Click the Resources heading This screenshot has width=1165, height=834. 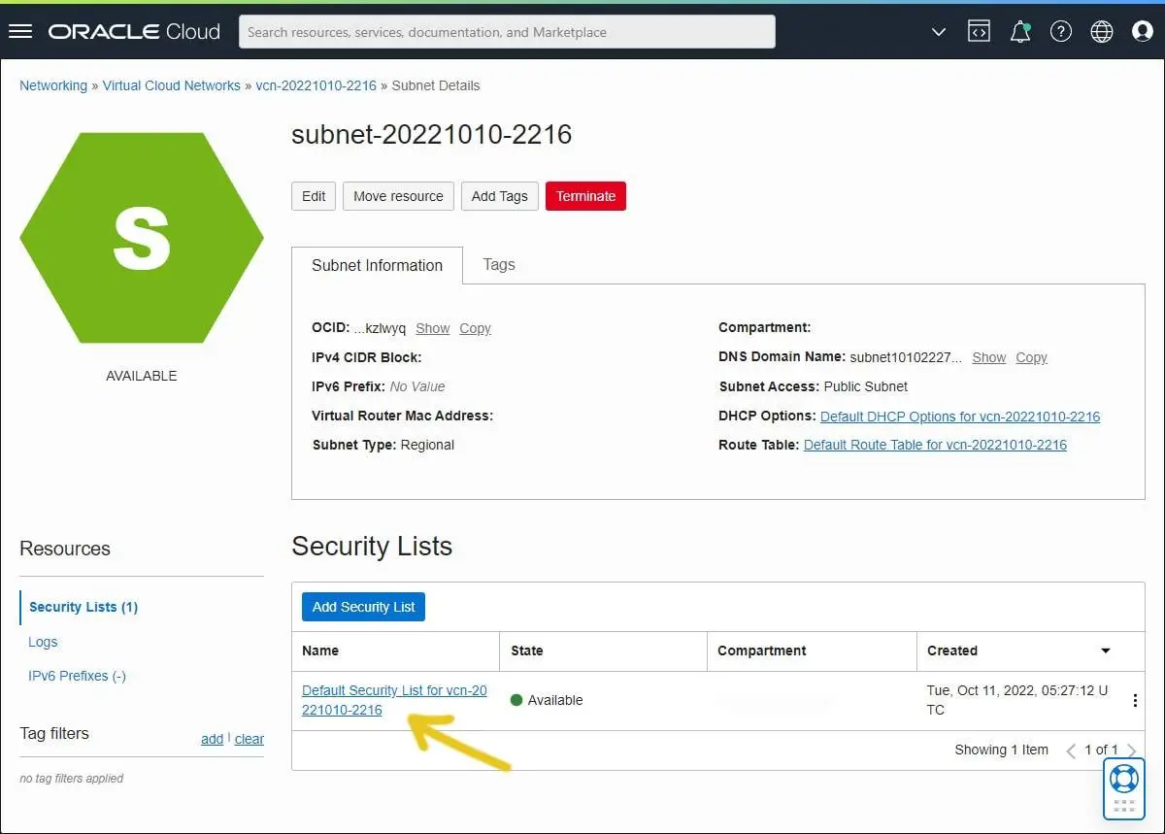(65, 549)
